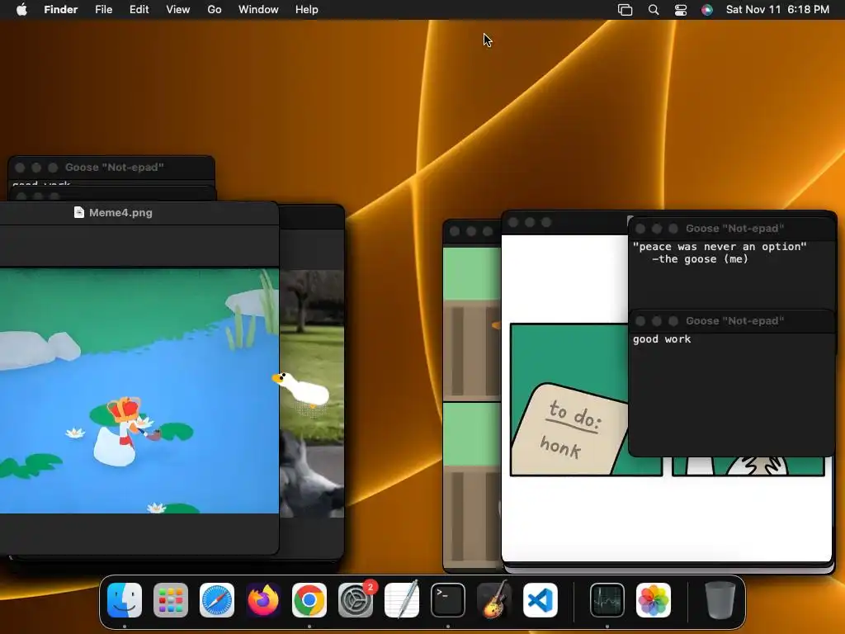
Task: Click the Meme4.png file icon in title bar
Action: (x=79, y=212)
